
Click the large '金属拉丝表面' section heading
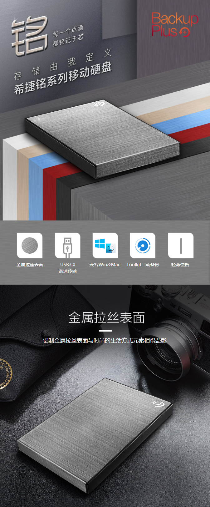coord(107,317)
